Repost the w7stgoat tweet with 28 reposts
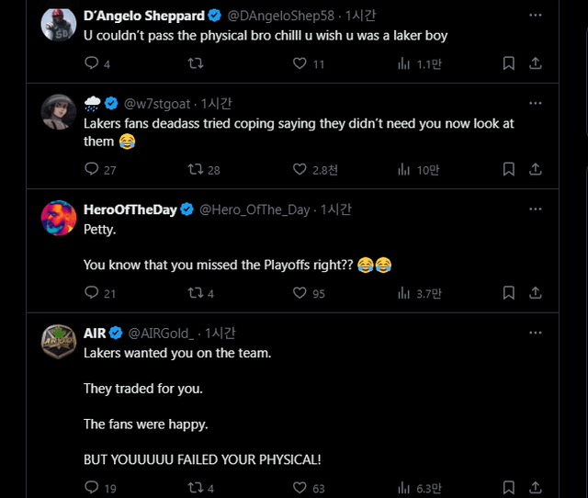588x498 pixels. (195, 169)
